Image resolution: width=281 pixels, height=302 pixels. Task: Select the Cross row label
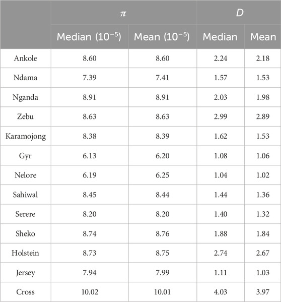(x=25, y=292)
